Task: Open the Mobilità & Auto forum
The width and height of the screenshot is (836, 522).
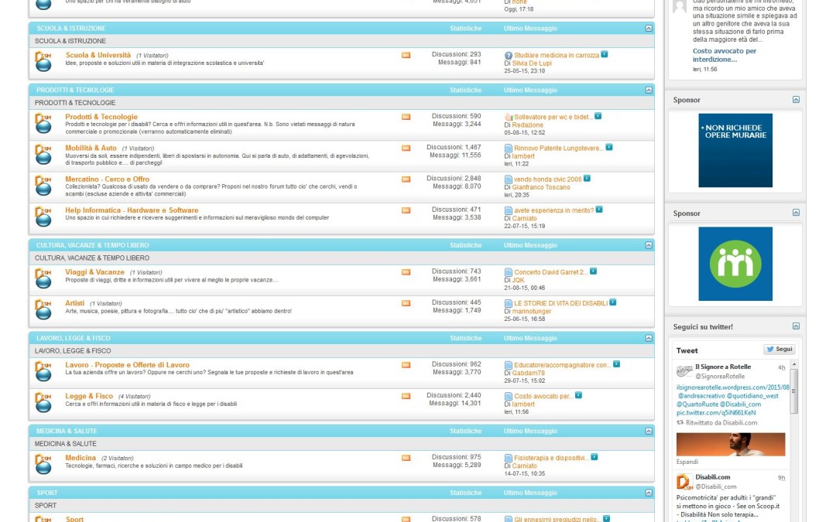Action: [x=91, y=148]
